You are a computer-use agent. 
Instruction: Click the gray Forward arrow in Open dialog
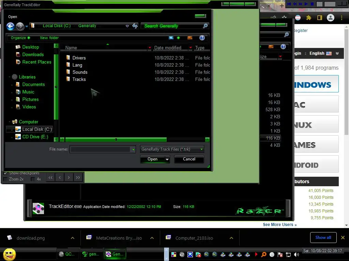(20, 26)
